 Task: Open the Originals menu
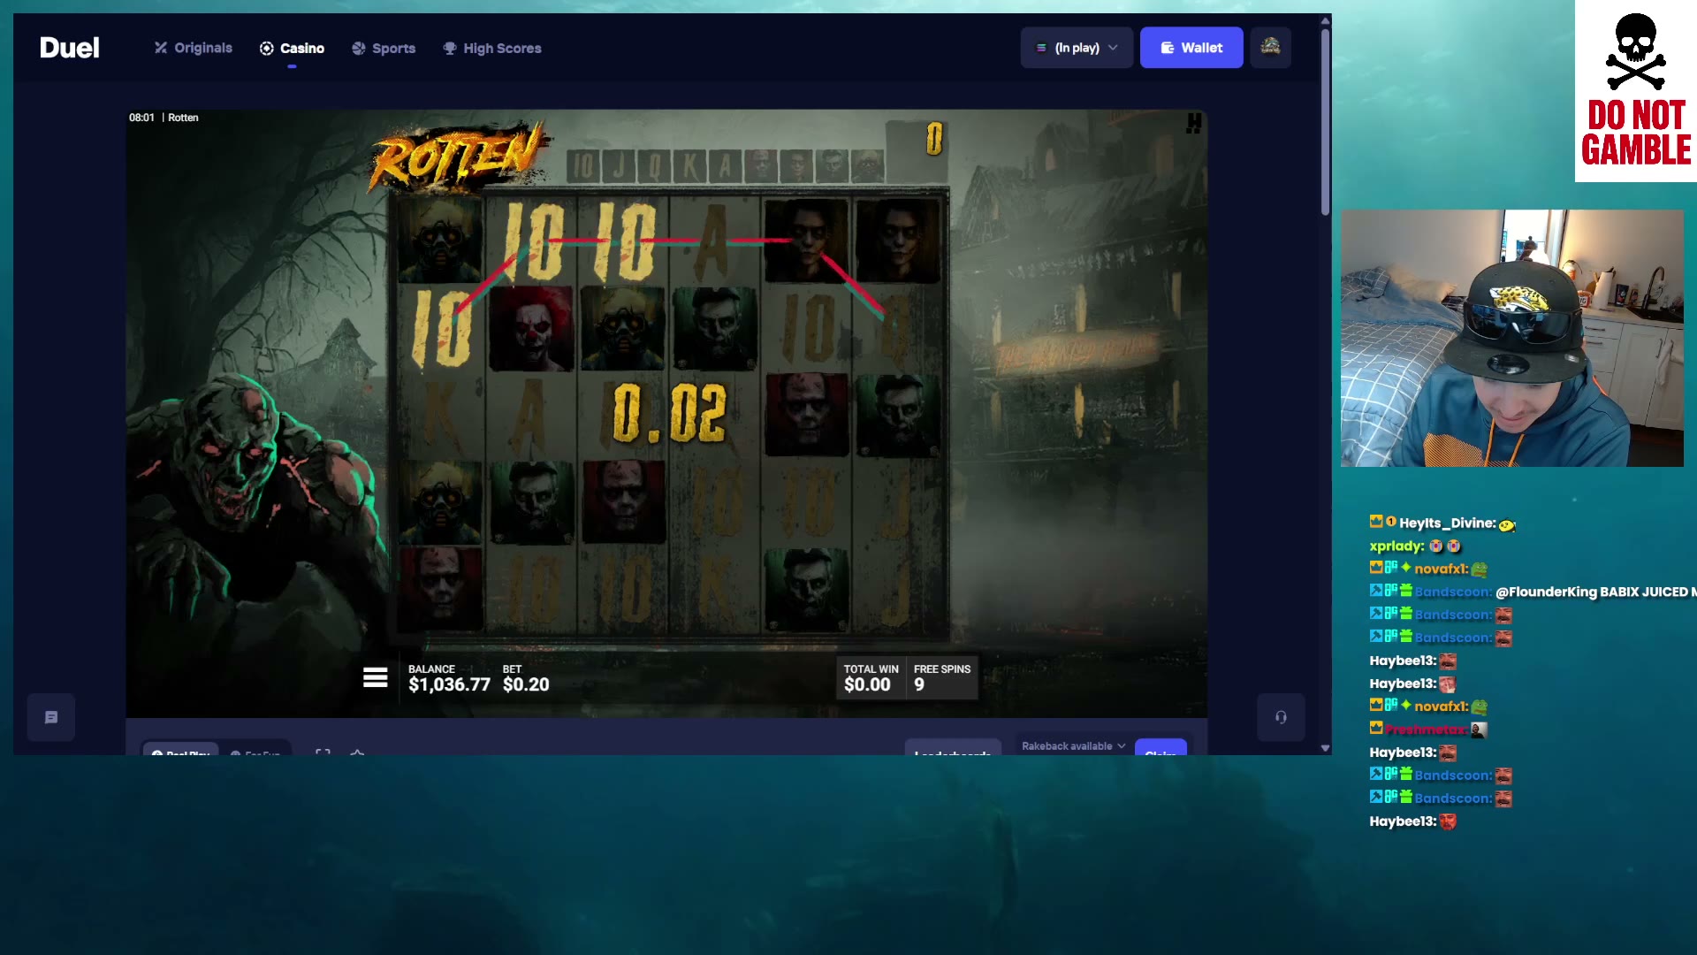coord(193,48)
